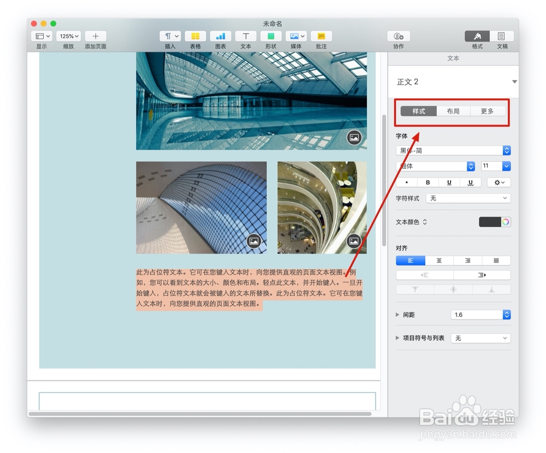546x453 pixels.
Task: Open the 媒体 media browser icon
Action: (x=294, y=36)
